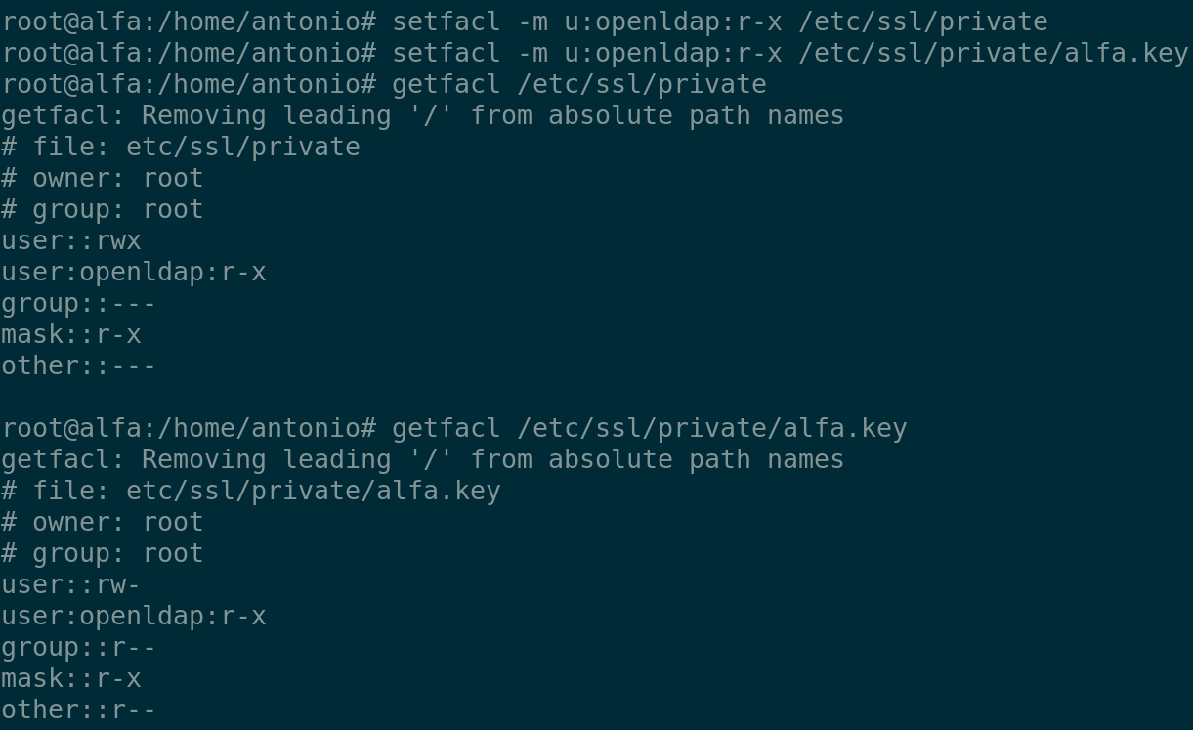Screen dimensions: 1193x730
Task: Click the '# group: root' line under alfa.key file
Action: tap(103, 553)
